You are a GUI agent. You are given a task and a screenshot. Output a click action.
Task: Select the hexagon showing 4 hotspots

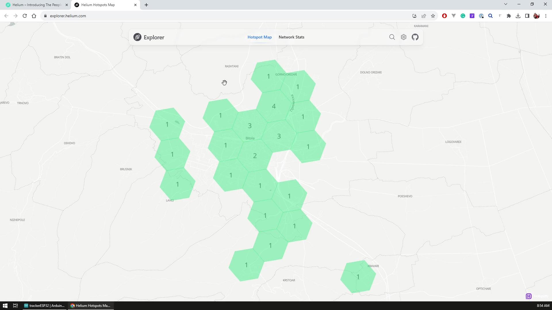273,106
